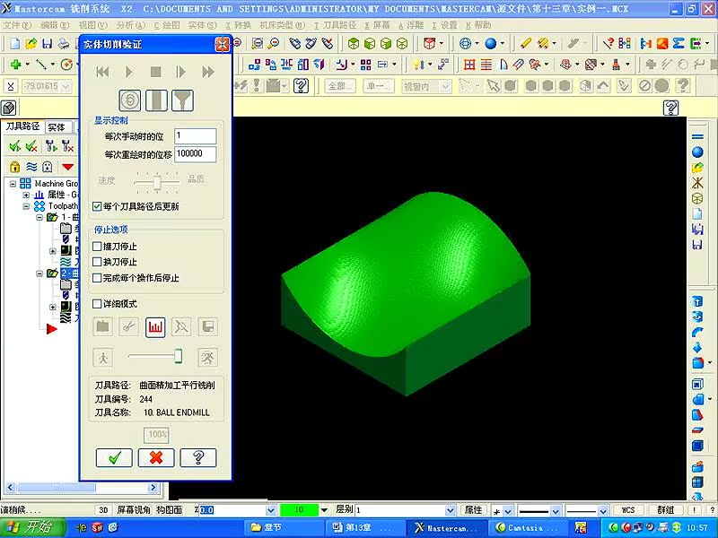Screen dimensions: 718x538
Task: Stop the verify simulation
Action: 155,72
